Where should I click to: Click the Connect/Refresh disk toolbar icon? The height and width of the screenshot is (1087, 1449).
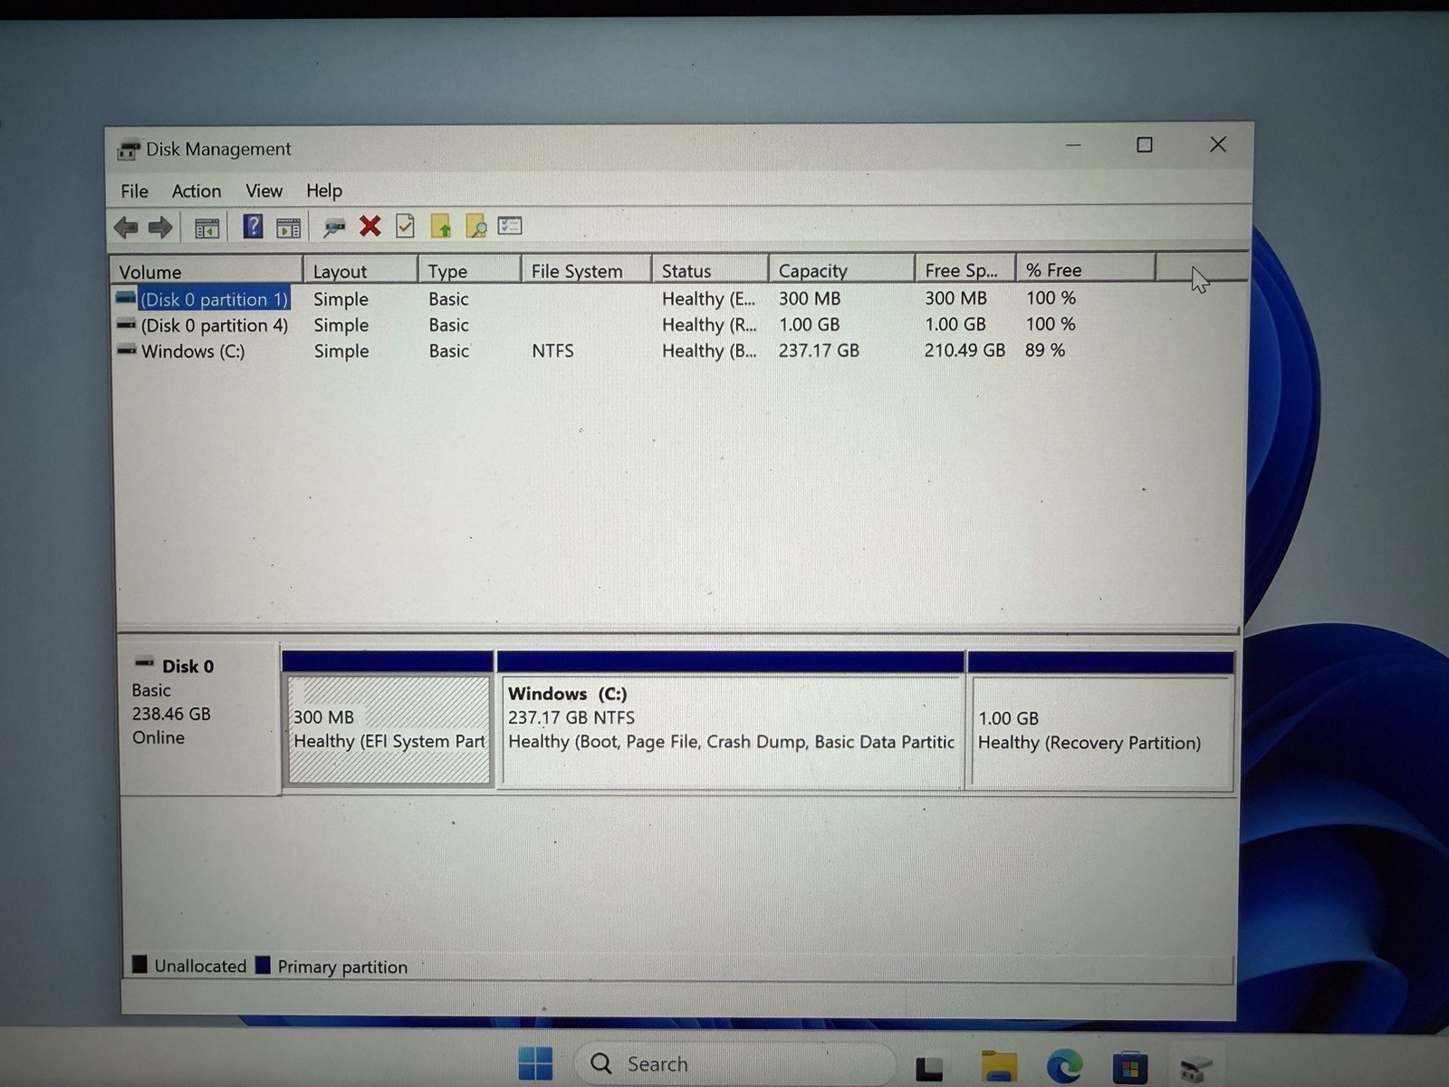pyautogui.click(x=334, y=226)
